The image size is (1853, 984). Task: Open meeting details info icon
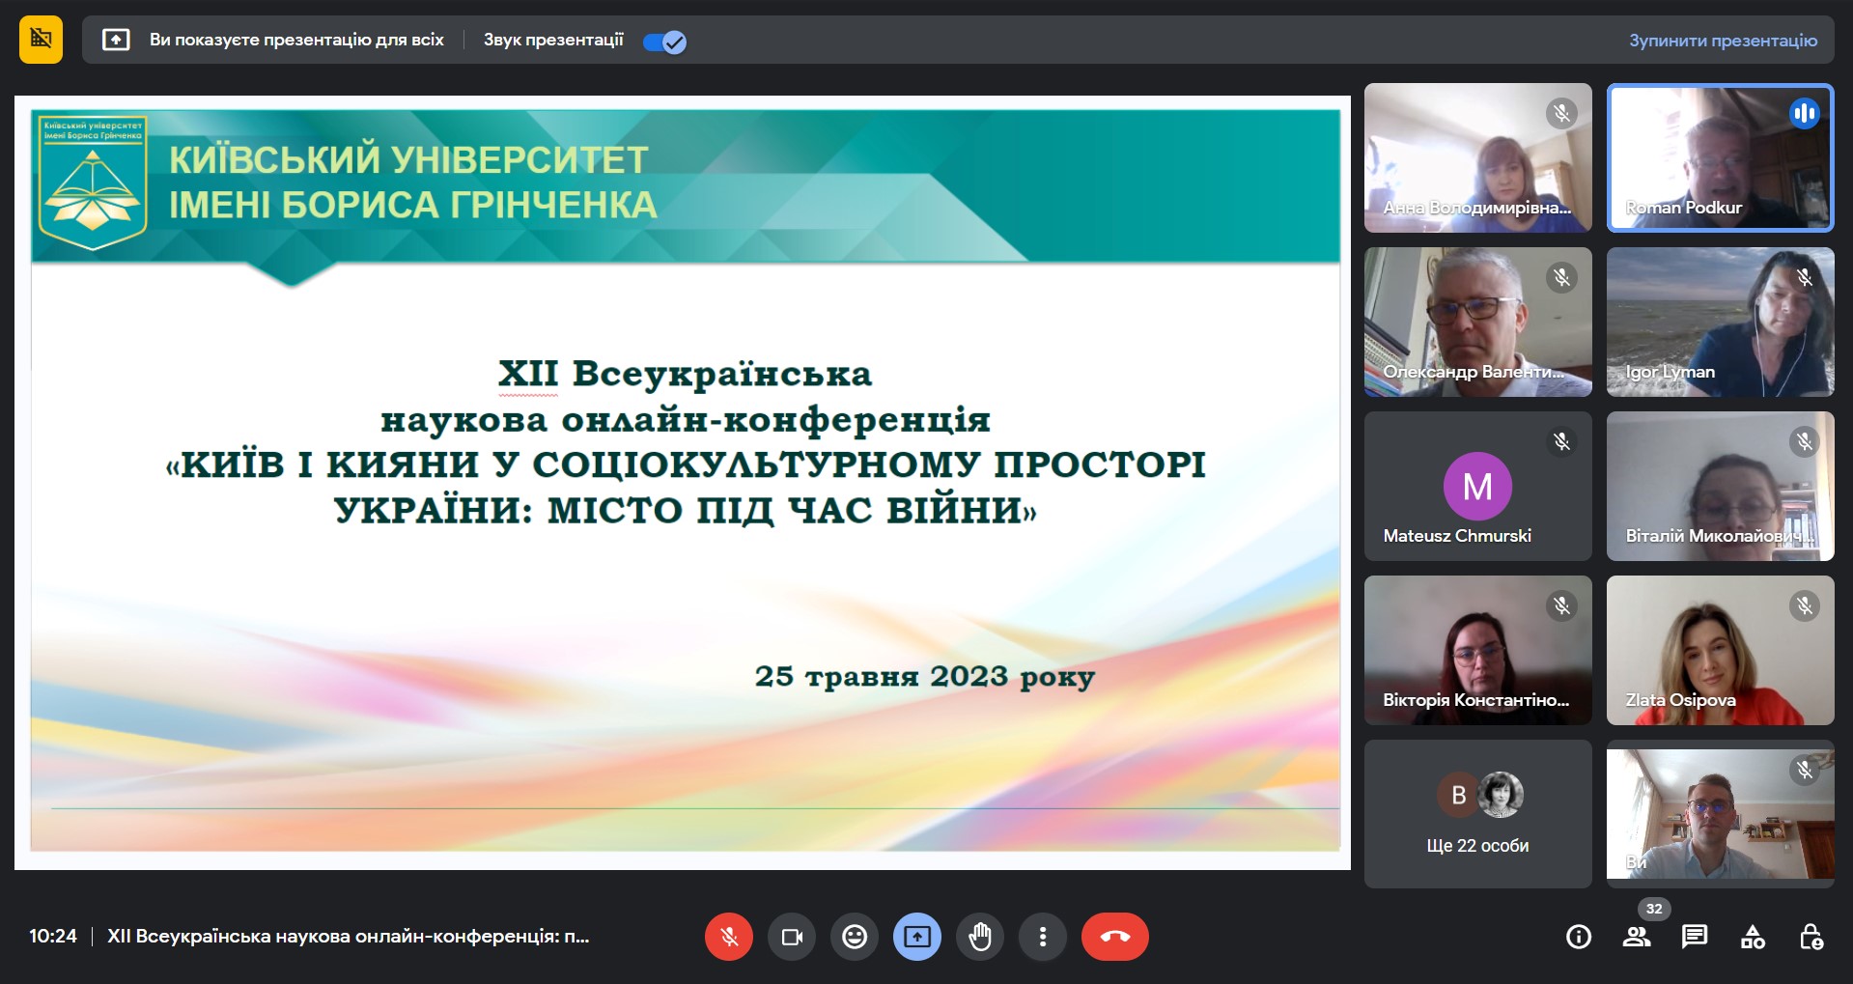(1579, 937)
